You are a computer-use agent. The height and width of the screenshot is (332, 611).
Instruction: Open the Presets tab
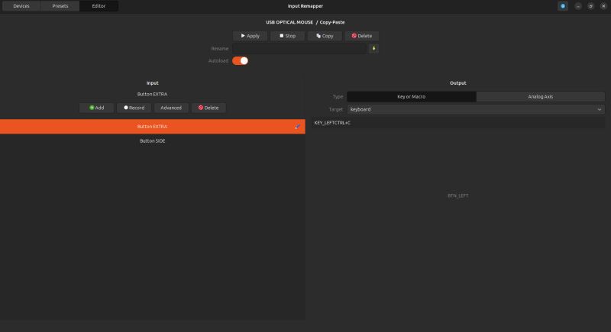(60, 6)
